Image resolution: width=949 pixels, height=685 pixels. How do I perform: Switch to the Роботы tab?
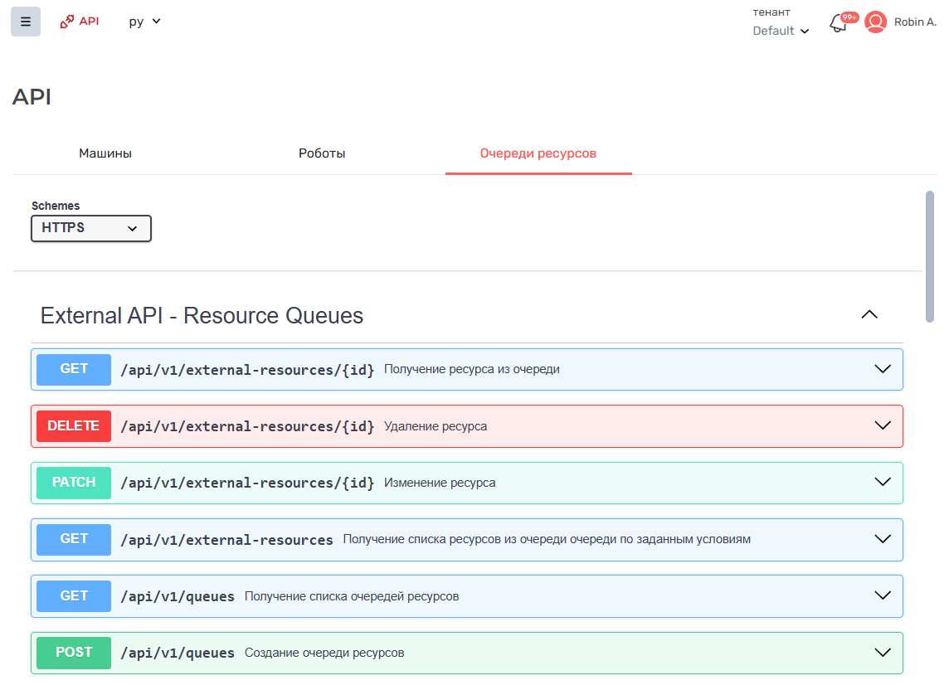tap(322, 153)
